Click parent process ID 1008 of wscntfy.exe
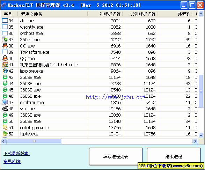205x170 pixels. pos(151,27)
